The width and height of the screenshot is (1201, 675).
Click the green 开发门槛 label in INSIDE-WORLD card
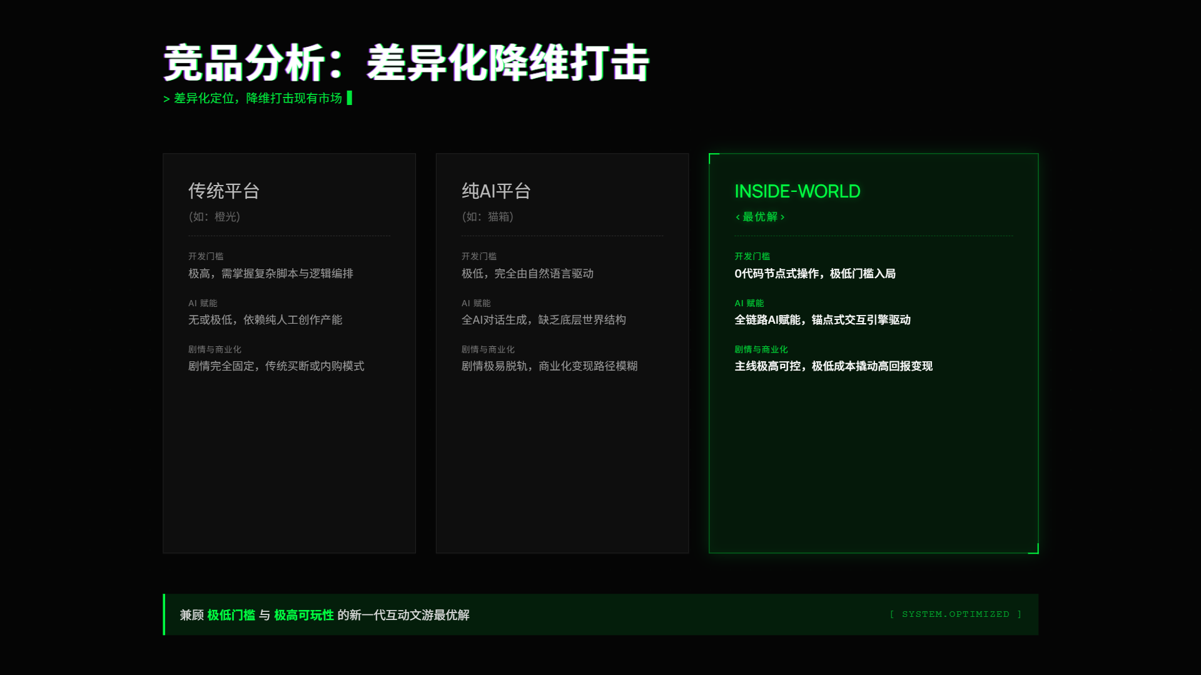(x=752, y=256)
